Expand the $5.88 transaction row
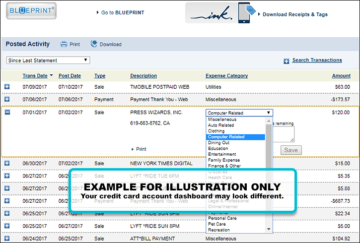Screen dimensions: 360x243 click(7, 188)
